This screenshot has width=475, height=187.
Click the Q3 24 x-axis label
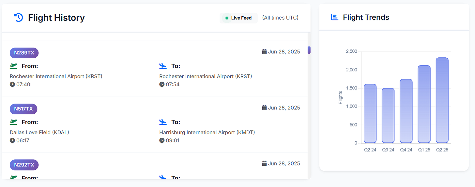(388, 150)
